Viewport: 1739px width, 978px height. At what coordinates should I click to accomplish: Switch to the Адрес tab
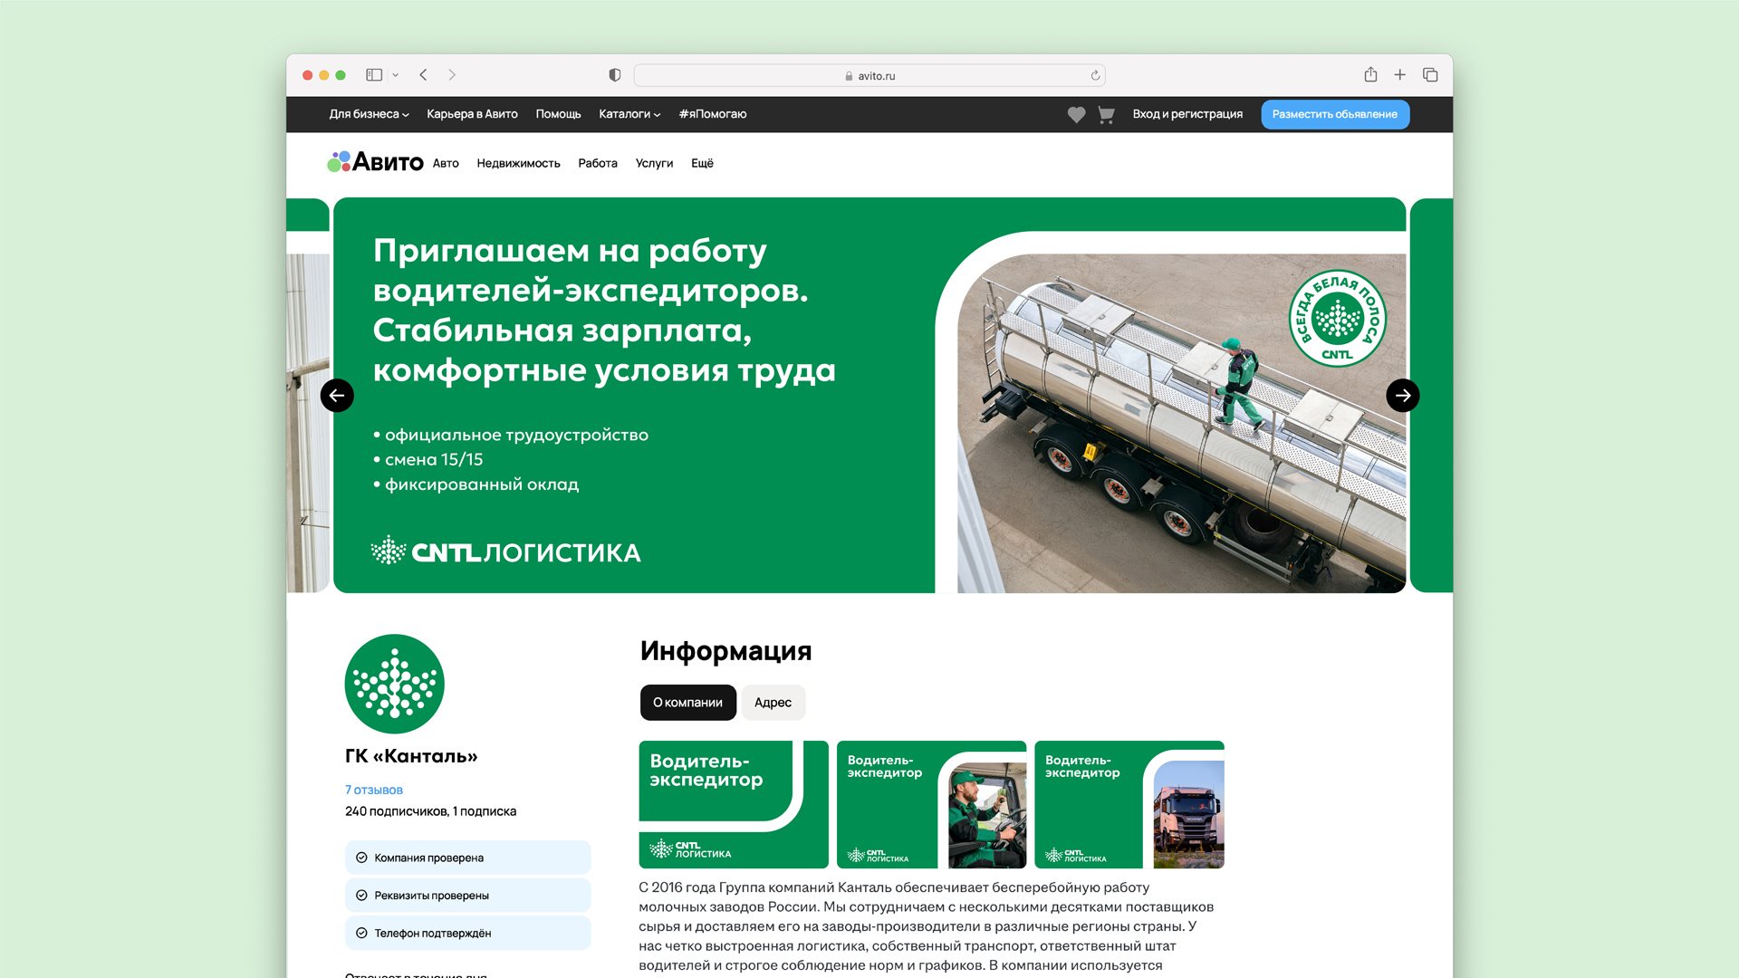coord(773,703)
